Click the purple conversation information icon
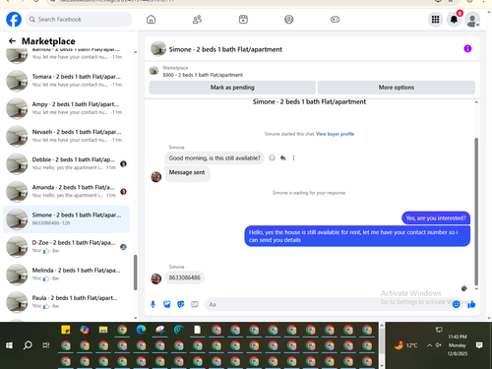This screenshot has height=369, width=492. 467,49
